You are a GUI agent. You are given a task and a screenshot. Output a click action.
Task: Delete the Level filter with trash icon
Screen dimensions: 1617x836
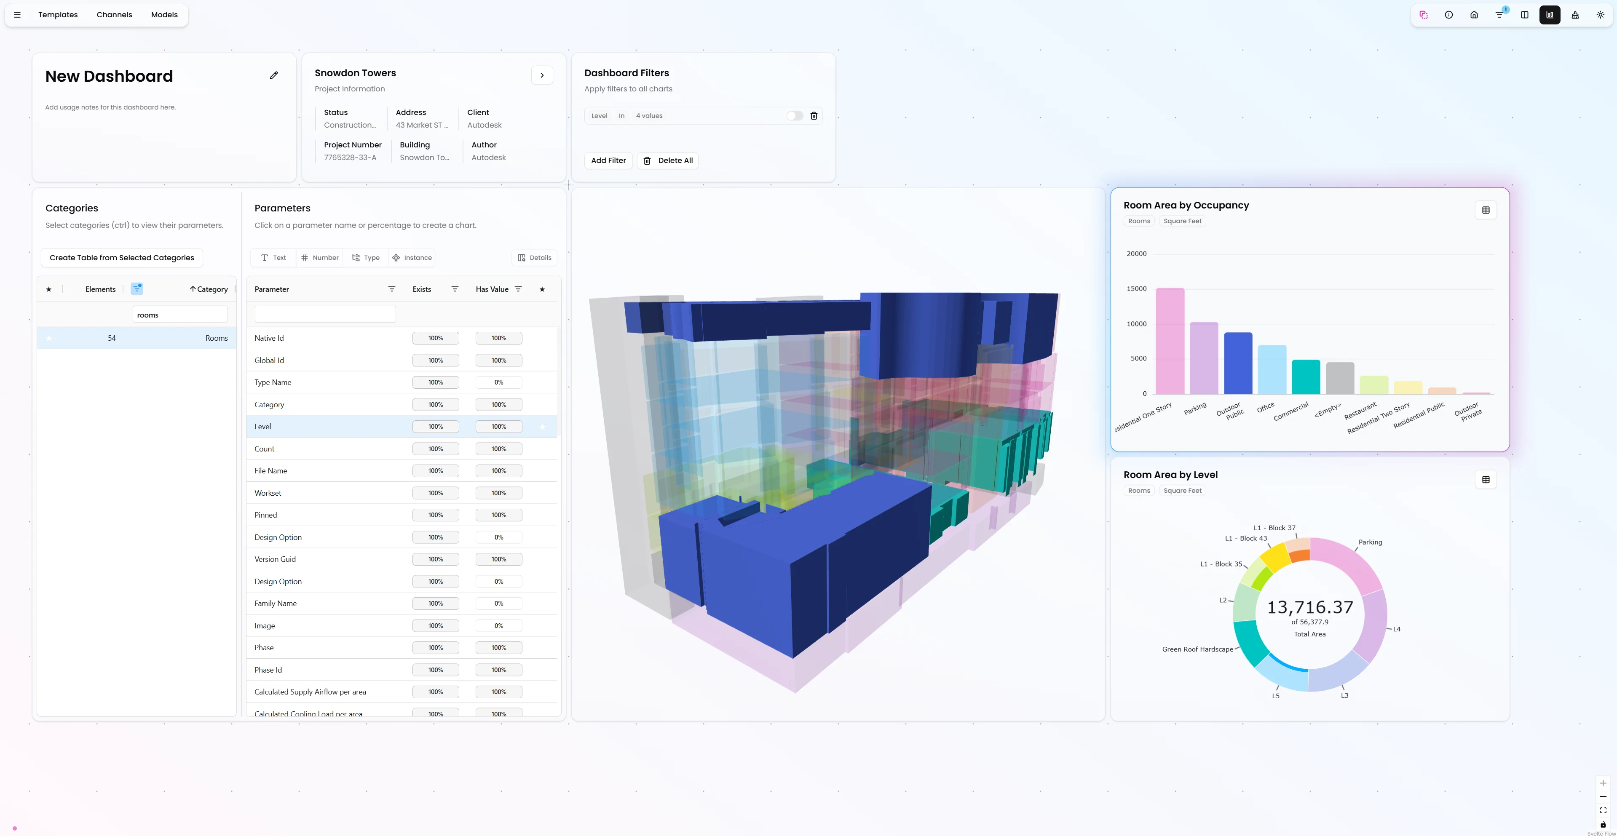click(x=814, y=115)
